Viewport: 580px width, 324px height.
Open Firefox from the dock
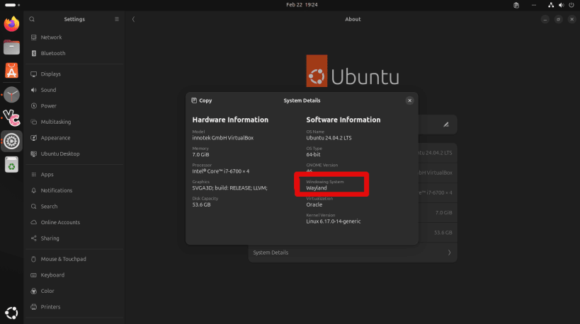(11, 24)
